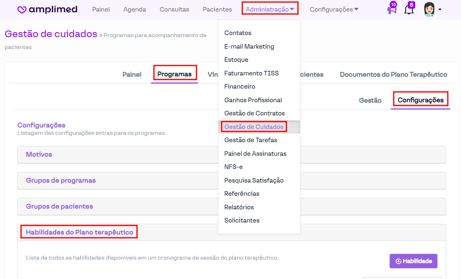Expand the Administração dropdown menu
The width and height of the screenshot is (461, 279).
coord(270,9)
